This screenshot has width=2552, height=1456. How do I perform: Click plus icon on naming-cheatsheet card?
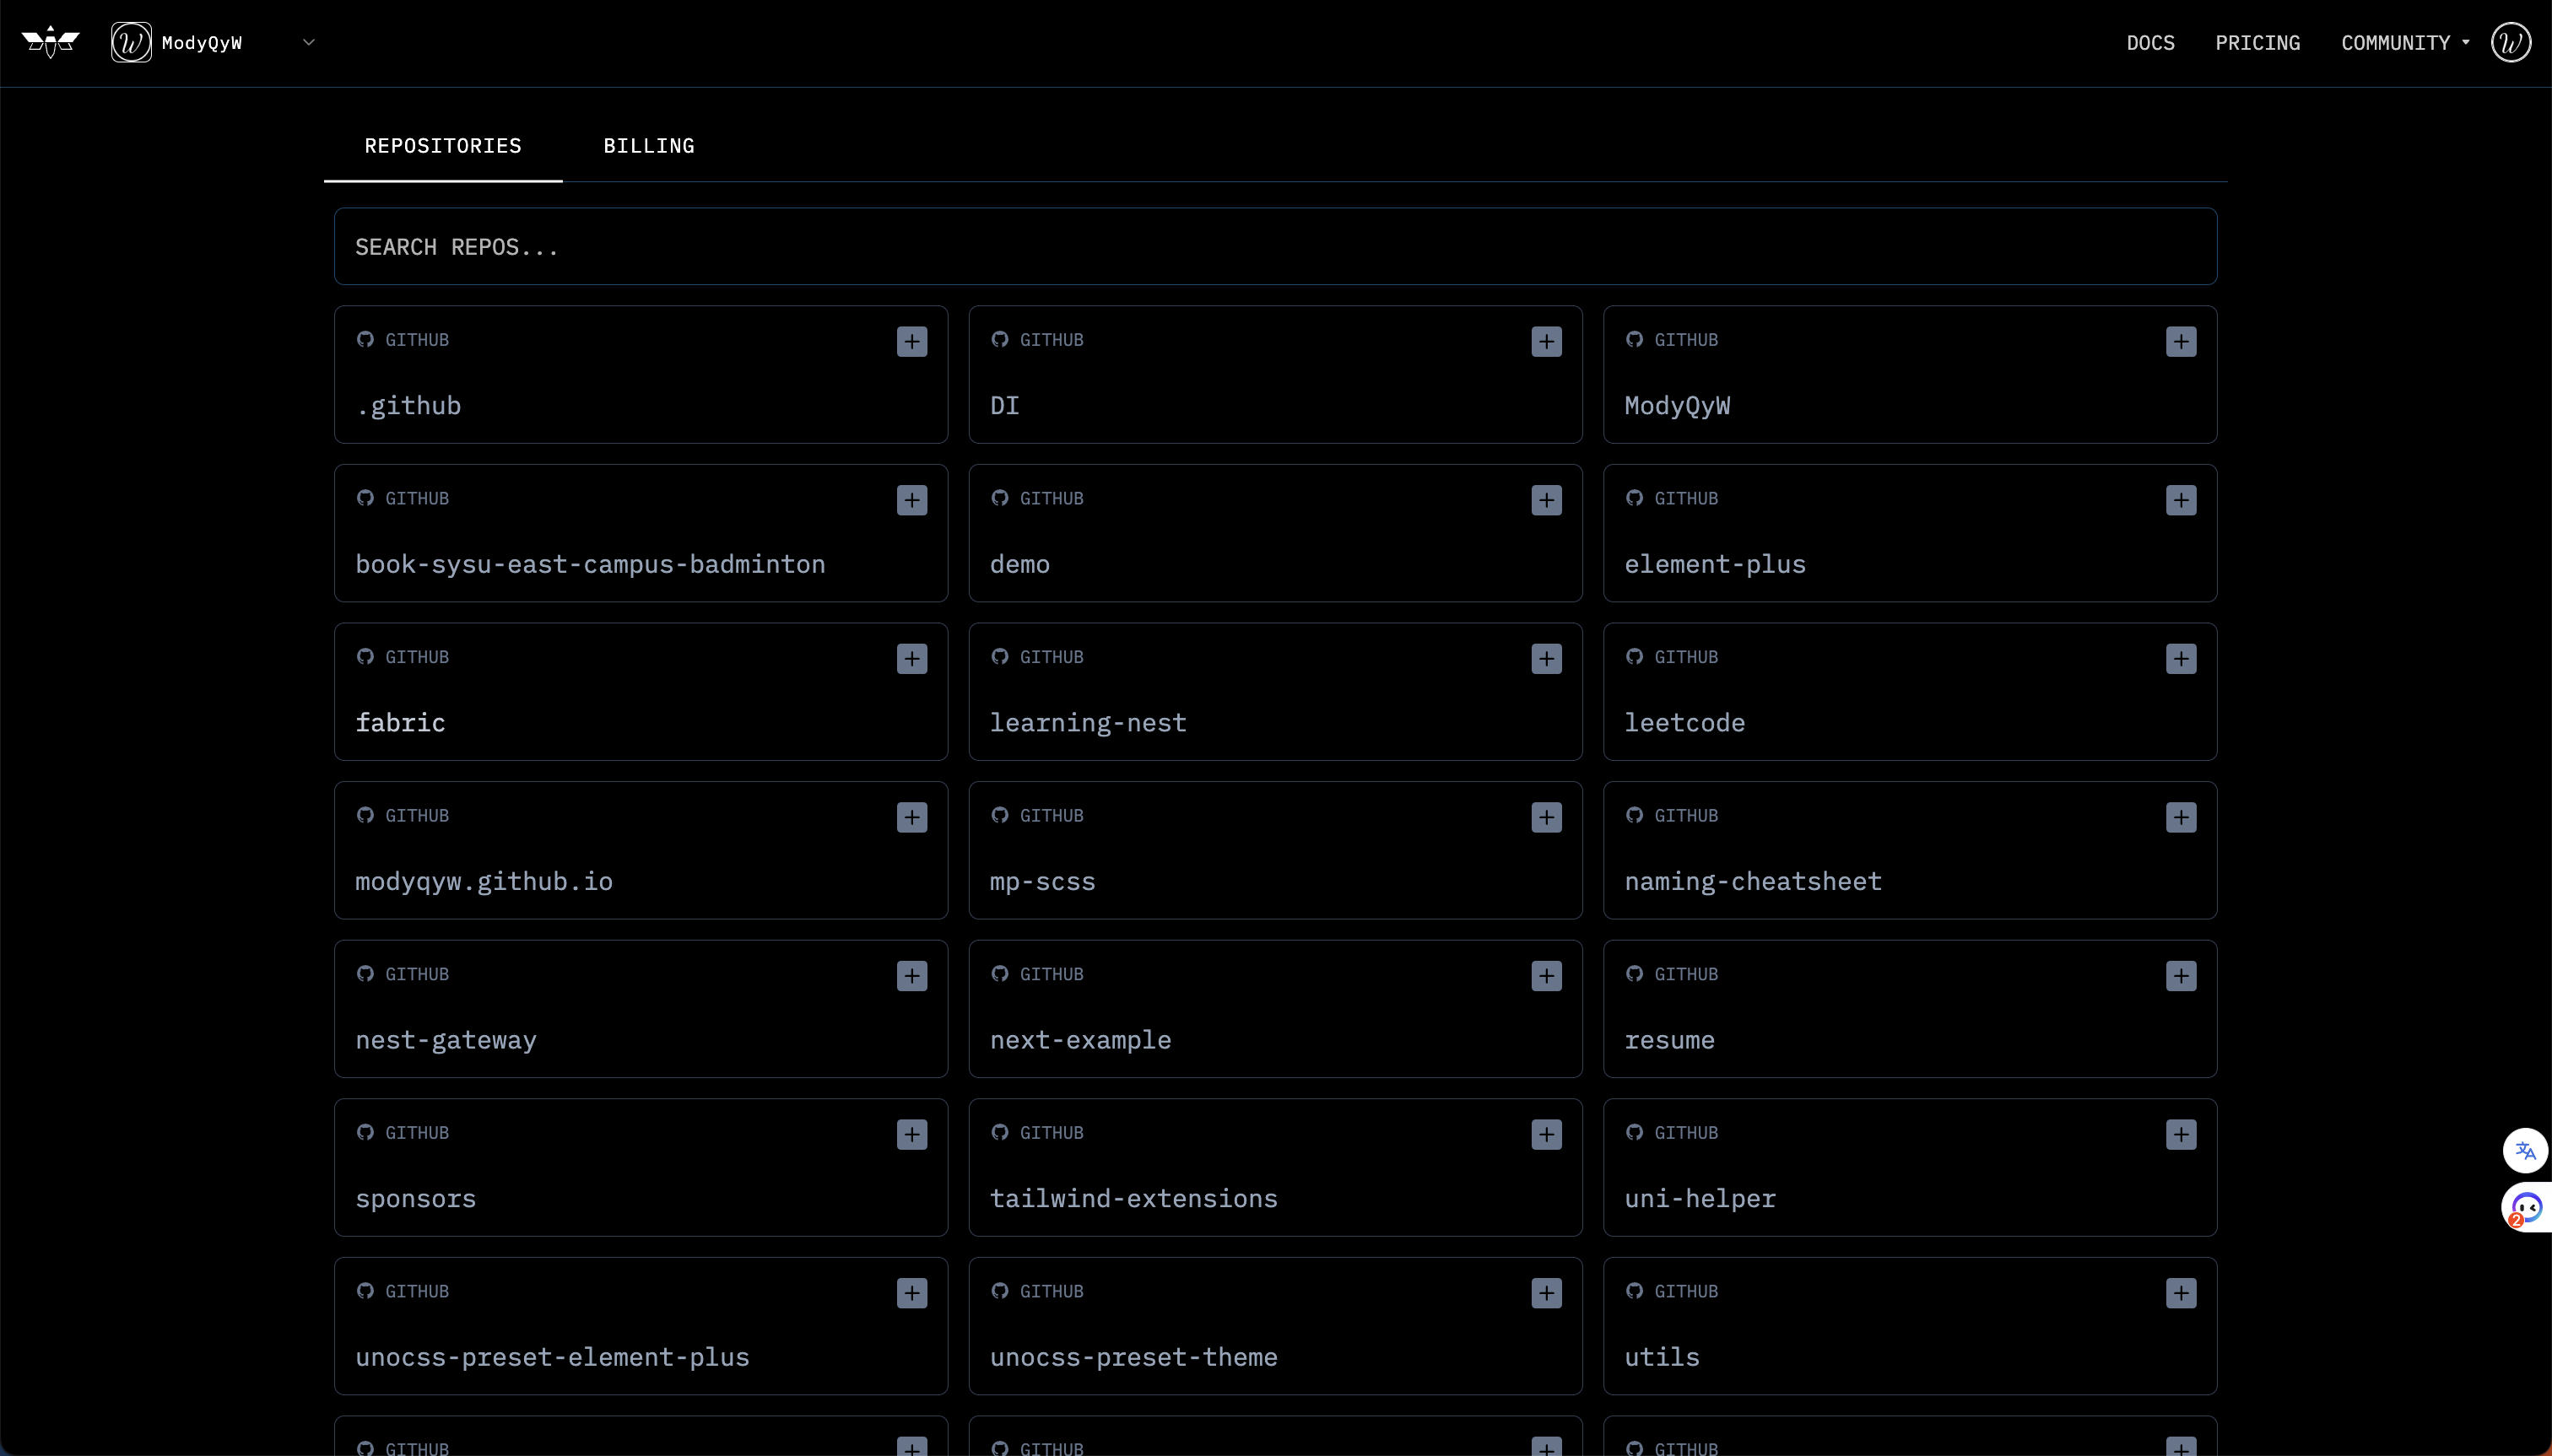tap(2180, 817)
